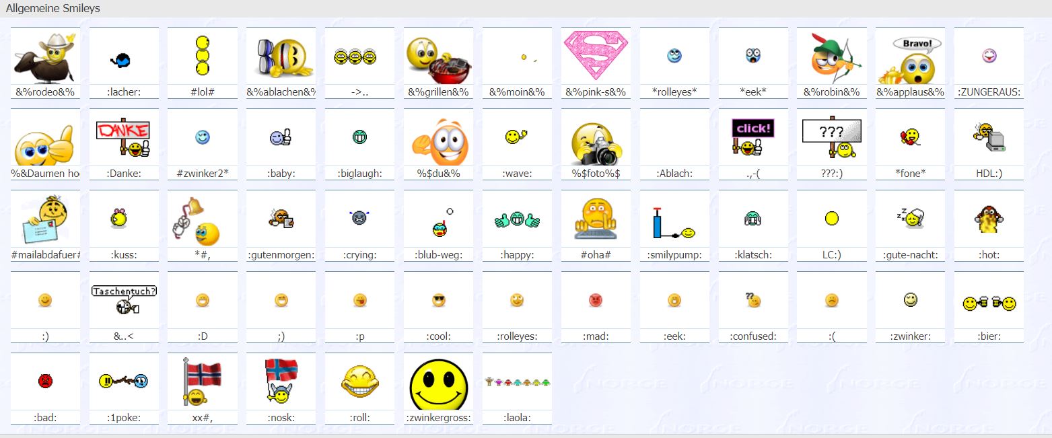This screenshot has width=1052, height=438.
Task: Select the three stacked yellow lol balls
Action: [x=202, y=56]
